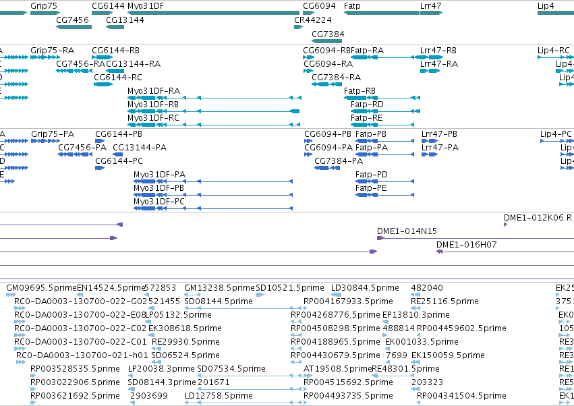Click the Myo31DF-PB protein label

tap(159, 188)
